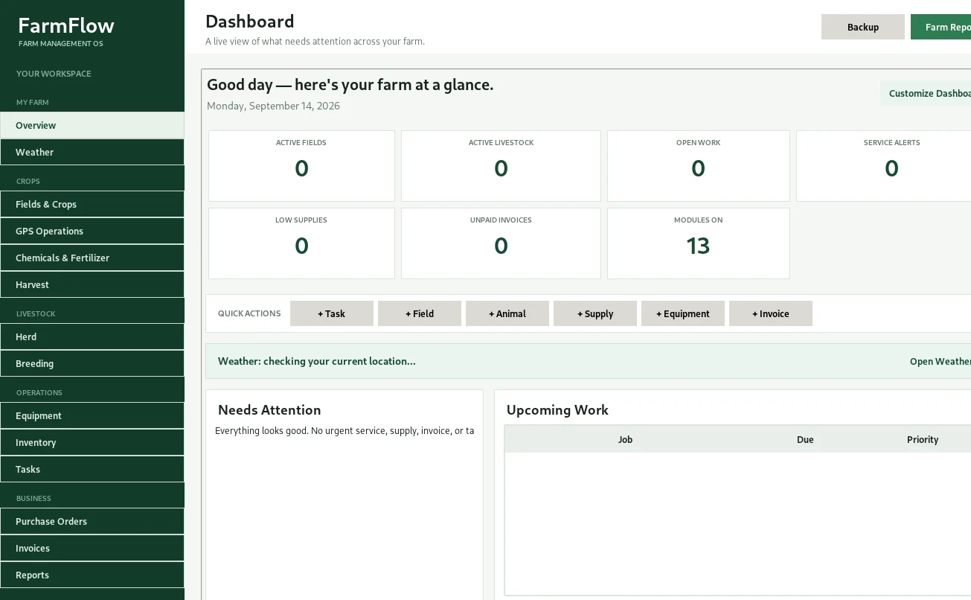Create invoice with + Invoice button
The image size is (971, 600).
tap(771, 313)
